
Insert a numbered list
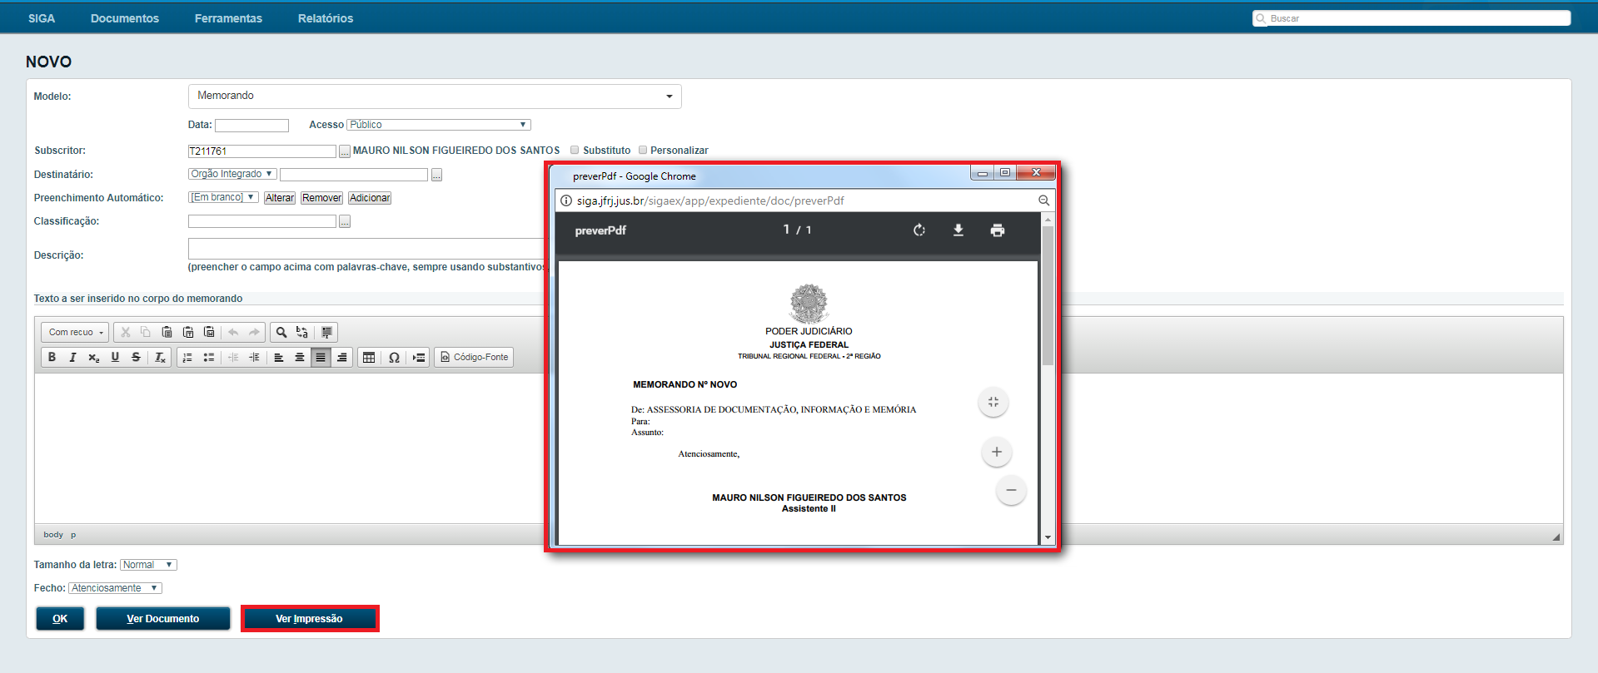pyautogui.click(x=187, y=357)
